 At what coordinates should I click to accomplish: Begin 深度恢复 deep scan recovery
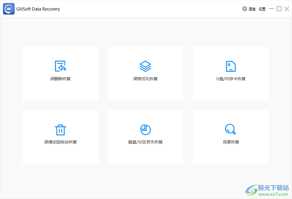tap(231, 137)
